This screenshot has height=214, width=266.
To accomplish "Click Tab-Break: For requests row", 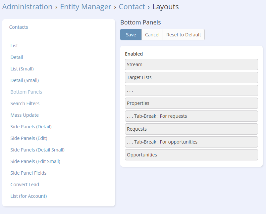I will click(191, 116).
